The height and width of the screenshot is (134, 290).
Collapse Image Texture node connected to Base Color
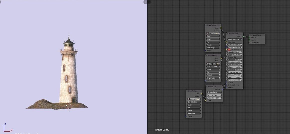pyautogui.click(x=206, y=25)
